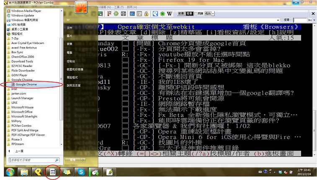
Task: Click the Start menu user picture
Action: (x=81, y=7)
